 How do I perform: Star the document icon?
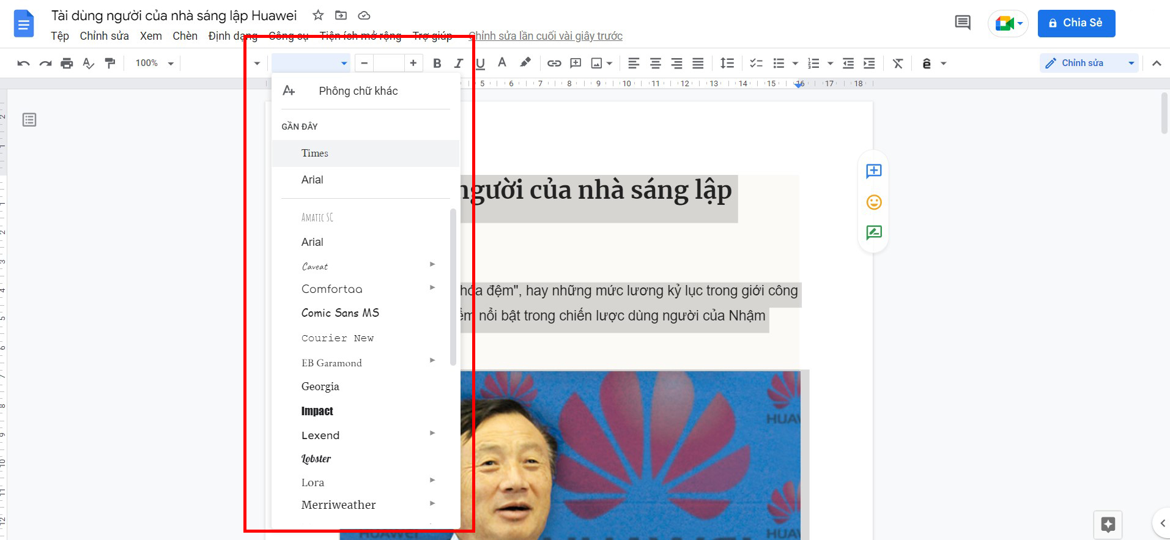coord(318,15)
